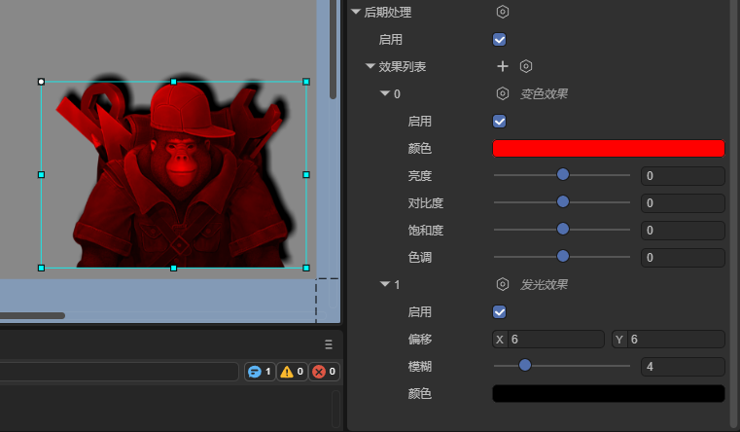Image resolution: width=740 pixels, height=432 pixels.
Task: Disable the 发光效果 启用 checkbox
Action: 500,312
